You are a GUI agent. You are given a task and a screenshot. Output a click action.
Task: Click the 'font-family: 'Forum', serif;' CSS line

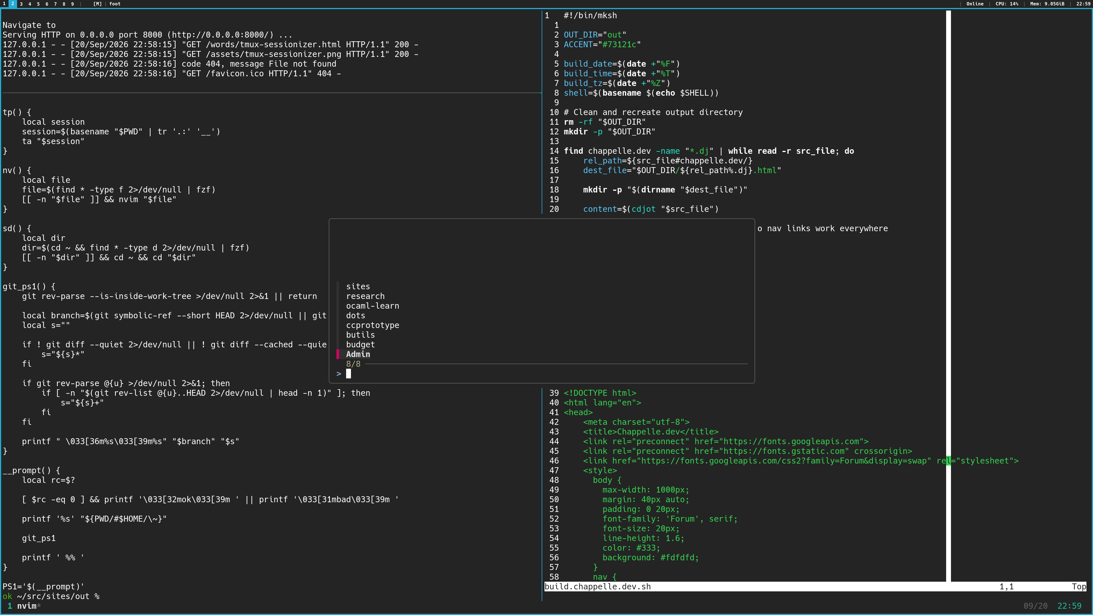coord(670,519)
